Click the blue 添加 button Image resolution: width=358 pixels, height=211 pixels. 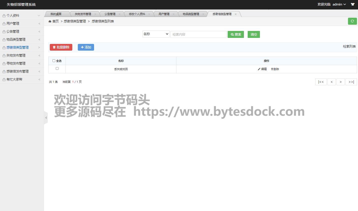click(86, 47)
